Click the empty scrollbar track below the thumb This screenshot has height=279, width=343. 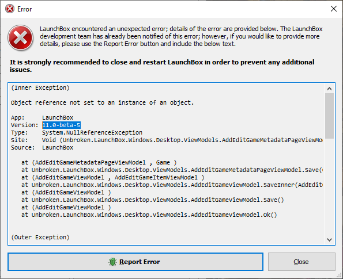point(329,186)
